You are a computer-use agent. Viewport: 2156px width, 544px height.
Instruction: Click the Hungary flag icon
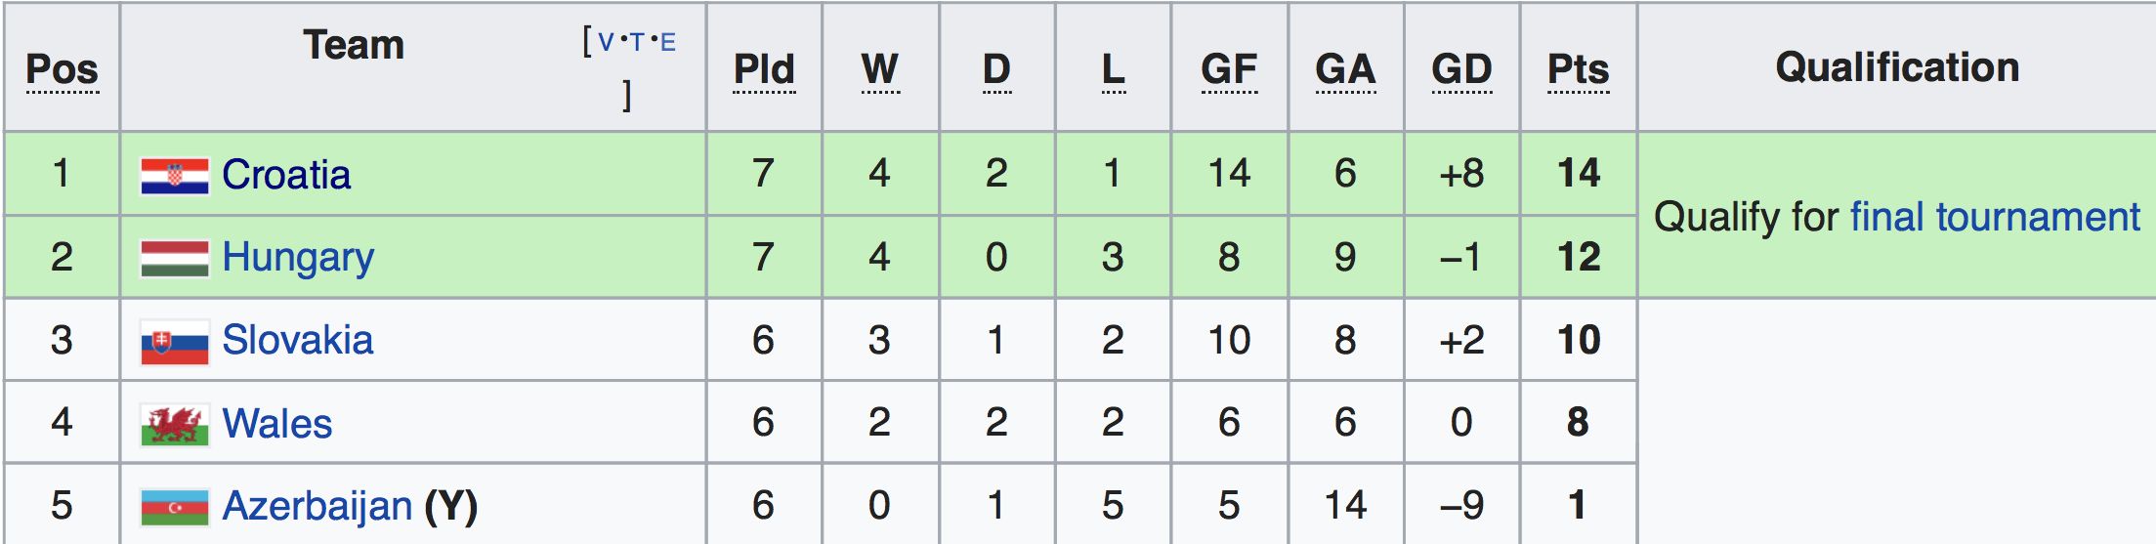(174, 258)
